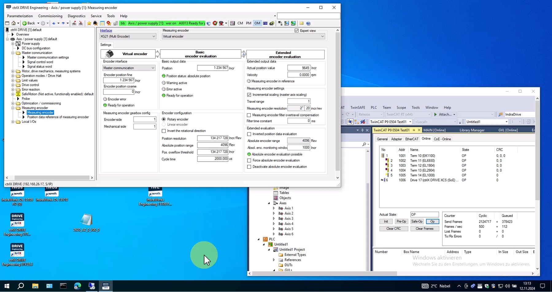Click the home icon in the toolbar
The width and height of the screenshot is (552, 292).
pos(14,23)
